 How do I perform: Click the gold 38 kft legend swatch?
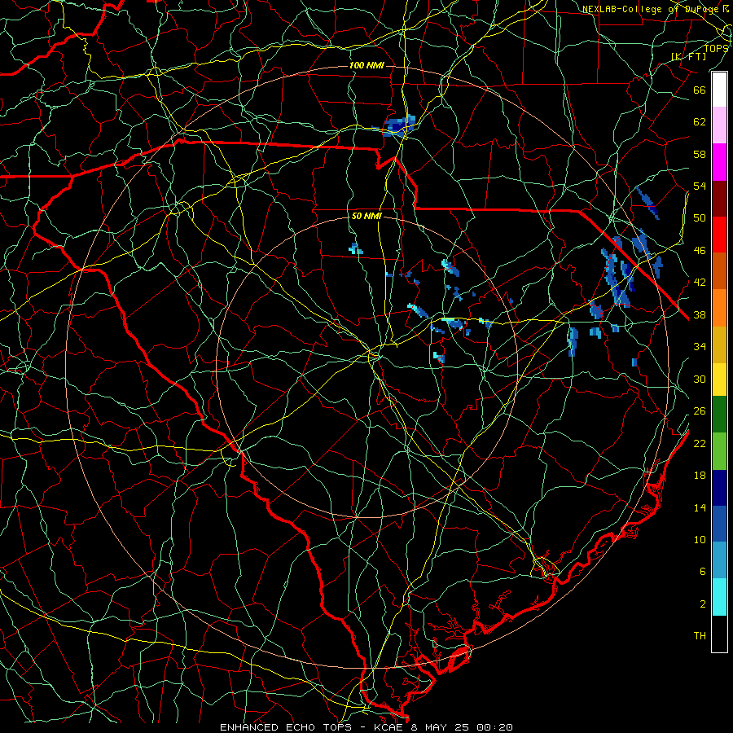(719, 345)
